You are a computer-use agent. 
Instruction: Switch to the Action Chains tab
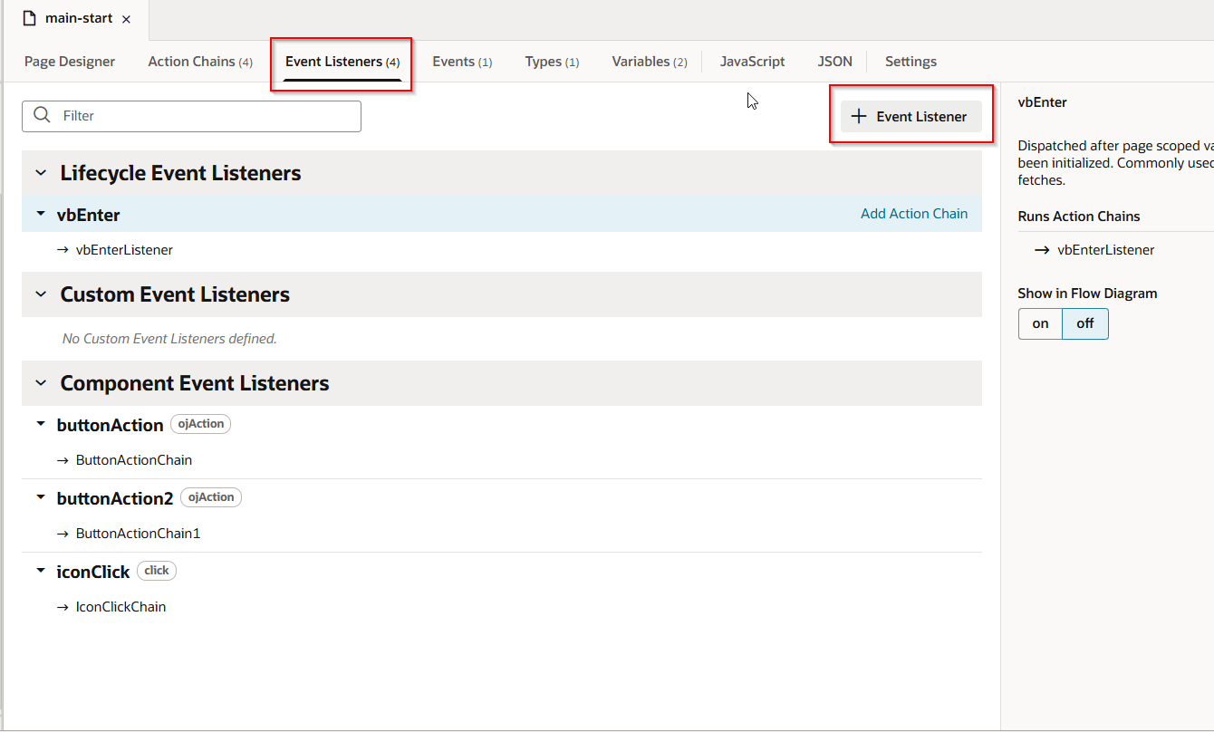point(199,62)
